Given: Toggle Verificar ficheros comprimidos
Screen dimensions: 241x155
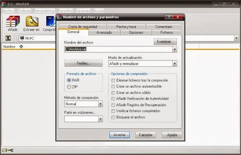Looking at the screenshot, I should [x=113, y=111].
